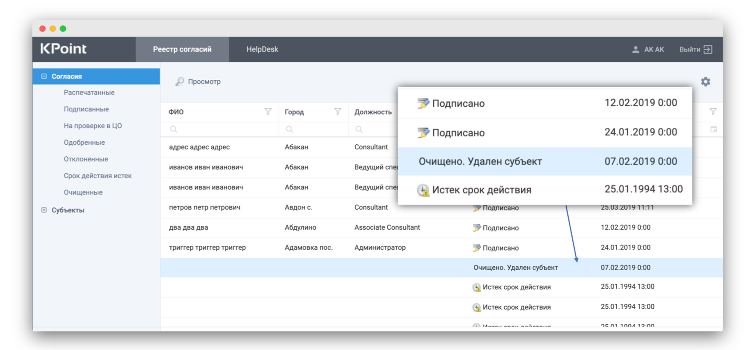Click expired clock icon in first Истек срок row
Viewport: 747px width, 350px height.
[x=477, y=287]
